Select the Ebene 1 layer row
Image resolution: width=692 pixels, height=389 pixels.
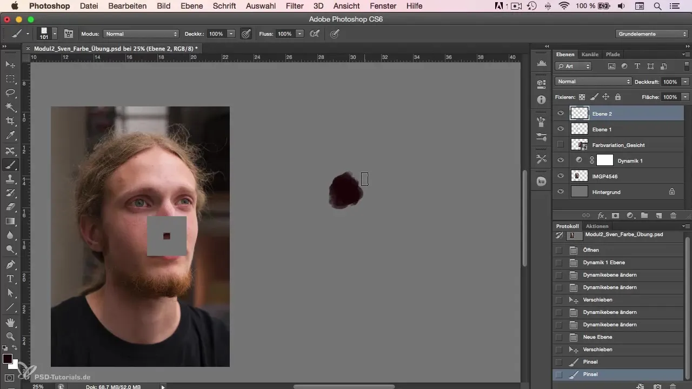[619, 129]
